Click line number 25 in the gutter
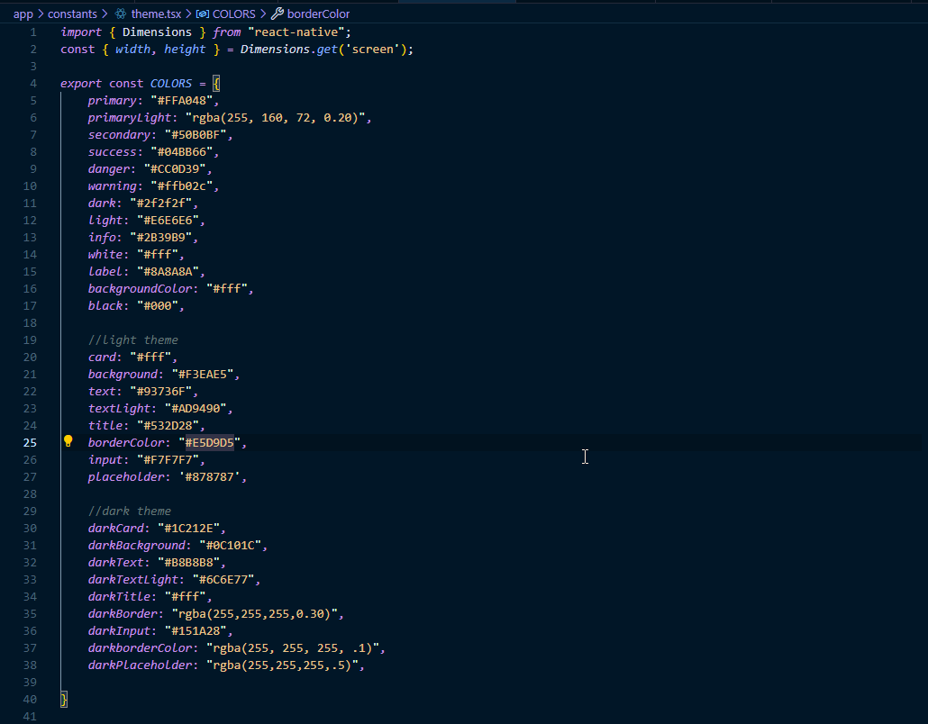Image resolution: width=928 pixels, height=724 pixels. click(31, 442)
